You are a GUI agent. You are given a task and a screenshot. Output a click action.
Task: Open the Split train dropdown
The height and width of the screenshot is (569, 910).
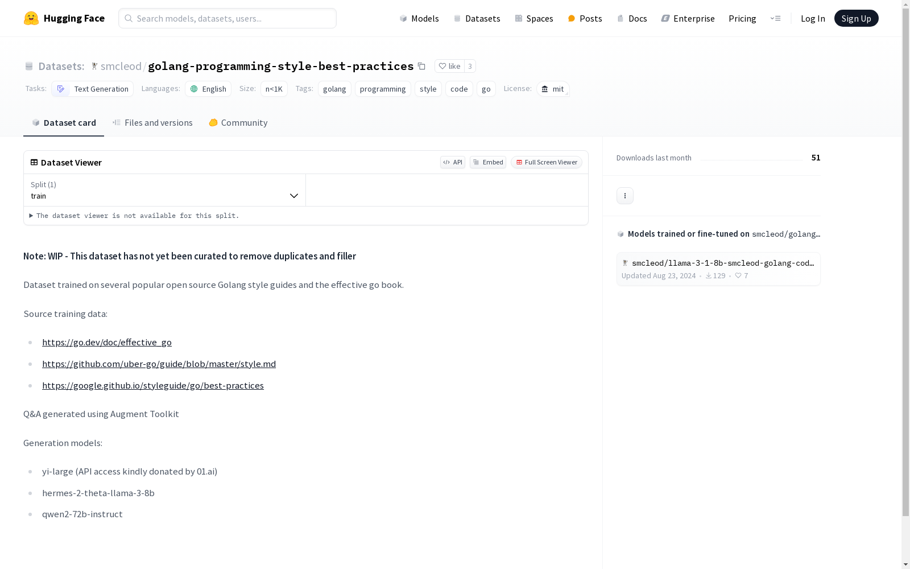click(x=164, y=190)
